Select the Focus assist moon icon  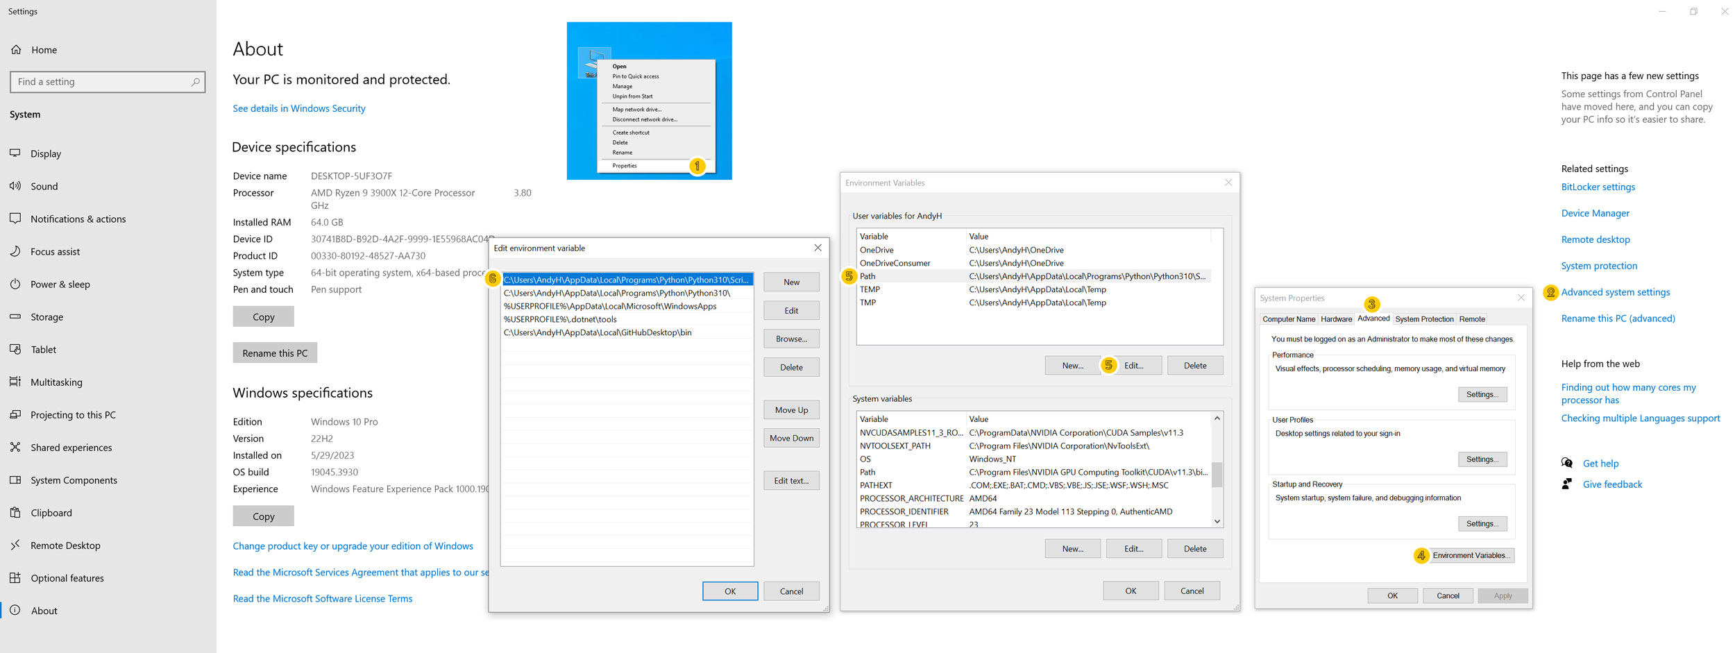pyautogui.click(x=15, y=251)
